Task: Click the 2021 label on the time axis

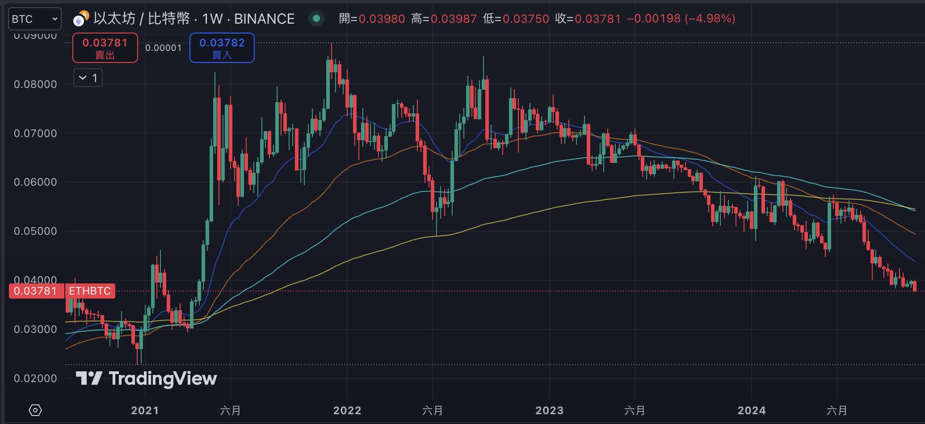Action: pyautogui.click(x=145, y=410)
